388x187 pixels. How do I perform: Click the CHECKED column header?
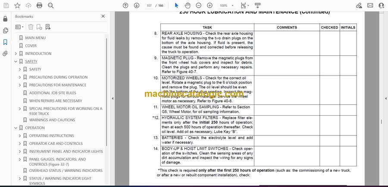(329, 28)
